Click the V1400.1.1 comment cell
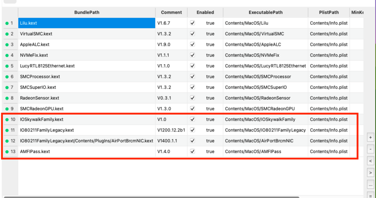 click(172, 141)
